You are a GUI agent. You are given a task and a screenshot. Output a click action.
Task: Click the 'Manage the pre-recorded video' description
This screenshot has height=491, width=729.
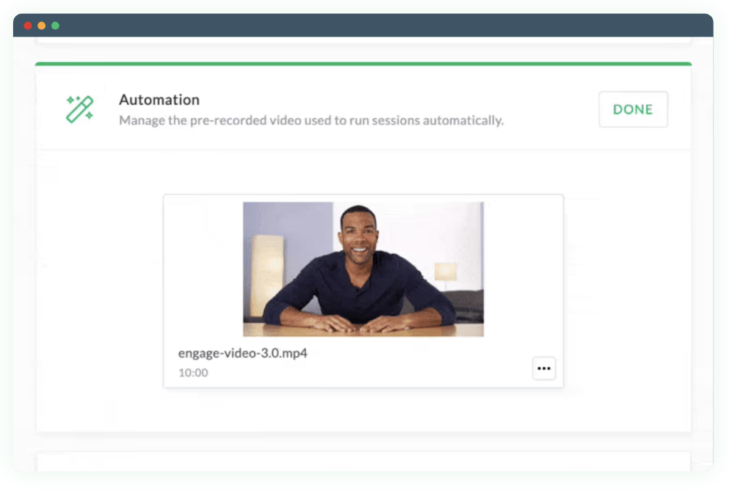point(311,120)
